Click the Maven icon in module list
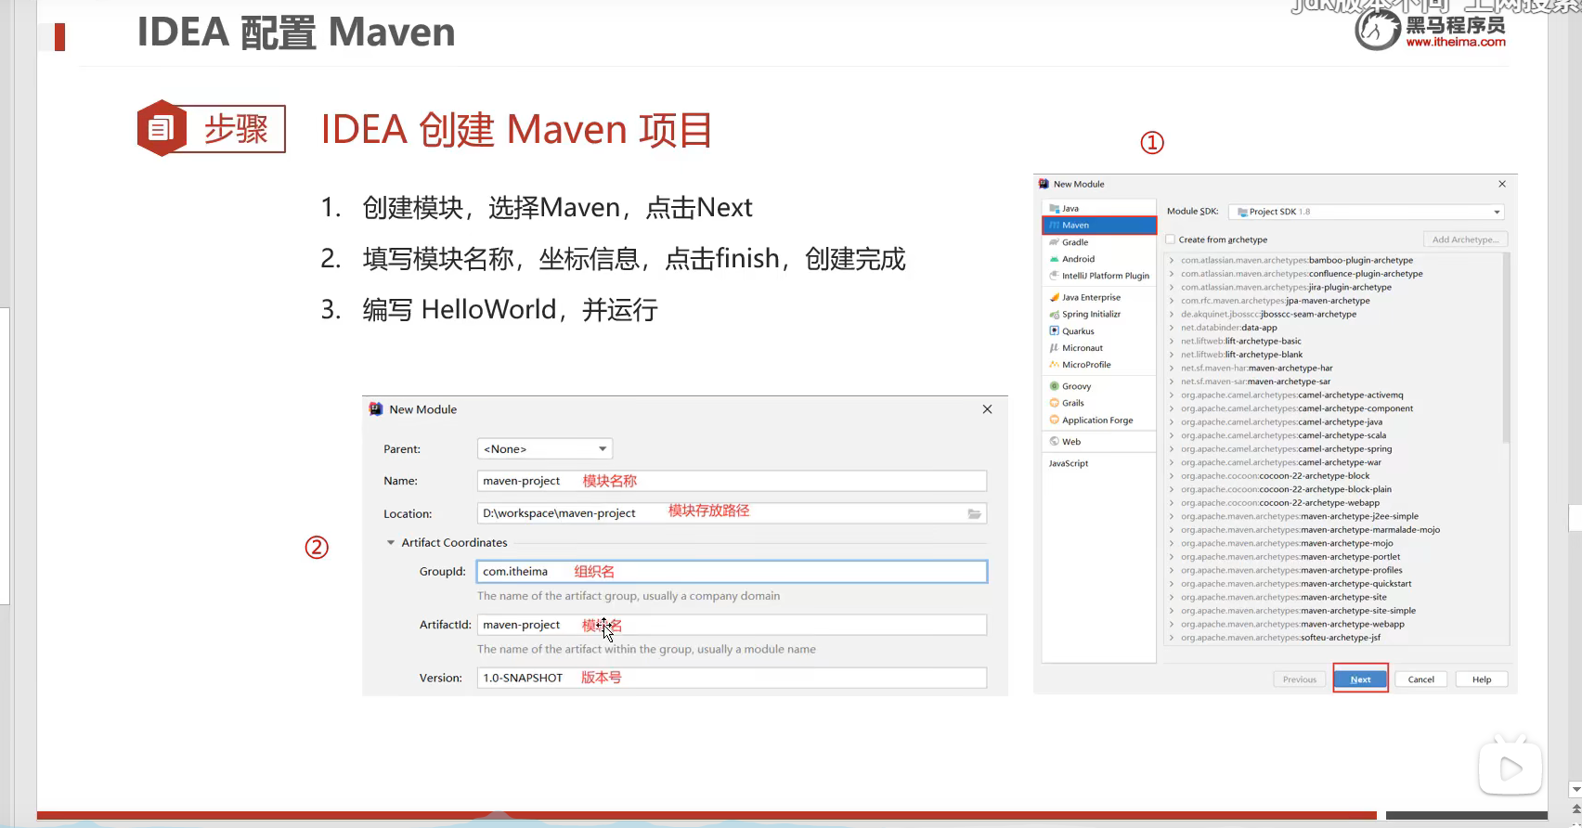The width and height of the screenshot is (1582, 828). tap(1055, 226)
